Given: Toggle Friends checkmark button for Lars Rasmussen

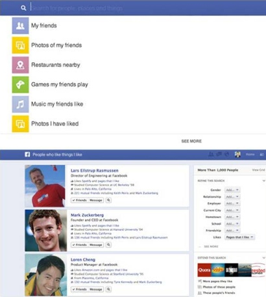Looking at the screenshot, I should 79,200.
